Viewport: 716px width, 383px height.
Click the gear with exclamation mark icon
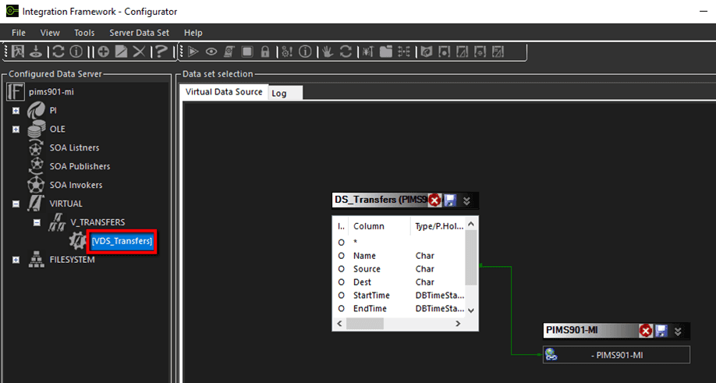[287, 51]
